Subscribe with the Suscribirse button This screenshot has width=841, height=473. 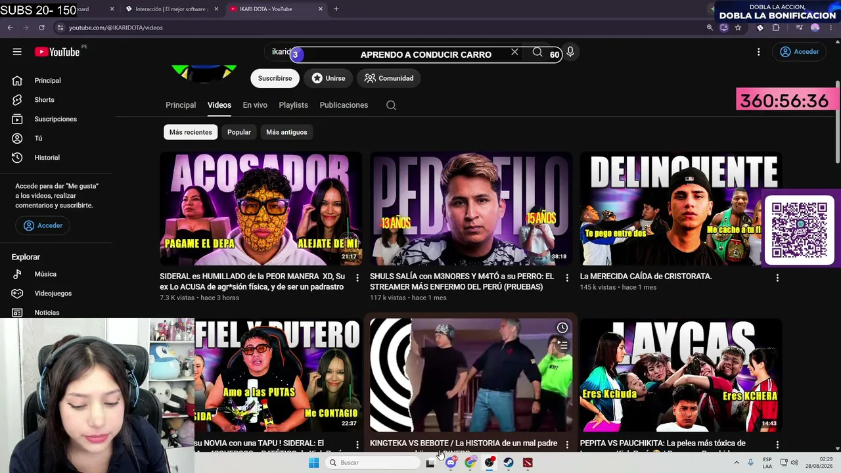point(275,78)
